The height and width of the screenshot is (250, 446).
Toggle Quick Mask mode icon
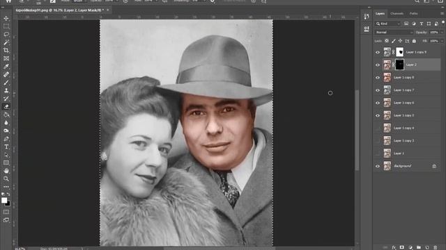[x=6, y=212]
